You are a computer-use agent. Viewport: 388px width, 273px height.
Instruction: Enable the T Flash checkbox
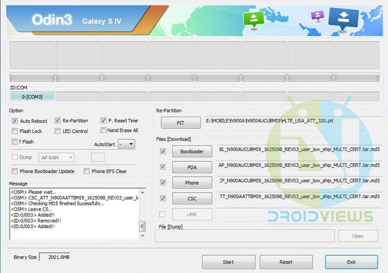pyautogui.click(x=15, y=141)
